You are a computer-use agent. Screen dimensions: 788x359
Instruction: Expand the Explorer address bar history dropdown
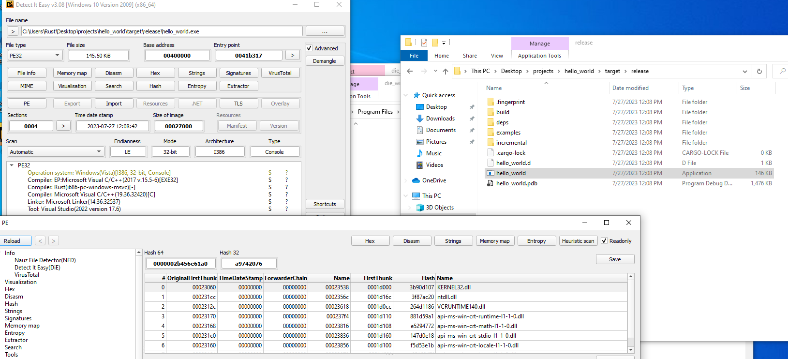coord(744,71)
